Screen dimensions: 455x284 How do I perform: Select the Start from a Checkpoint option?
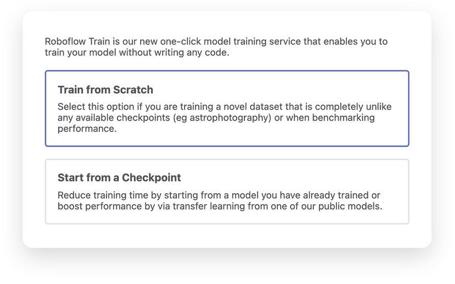[227, 192]
